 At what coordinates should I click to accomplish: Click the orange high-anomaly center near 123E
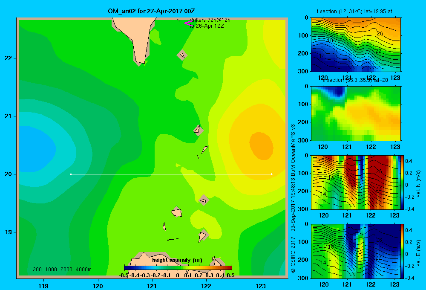[262, 145]
